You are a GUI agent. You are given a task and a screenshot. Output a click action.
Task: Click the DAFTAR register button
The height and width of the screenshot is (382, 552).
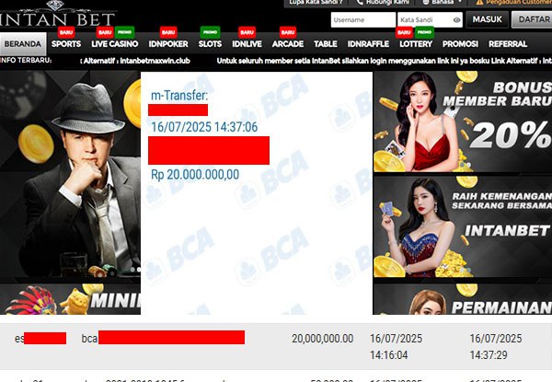pos(532,19)
